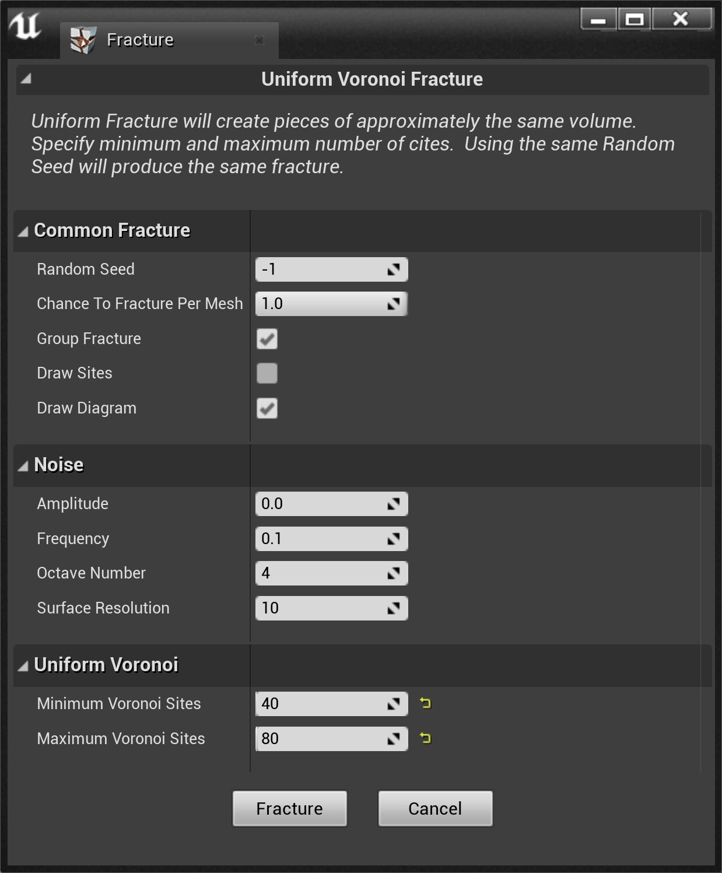Collapse the Noise section
This screenshot has width=722, height=873.
(x=22, y=465)
